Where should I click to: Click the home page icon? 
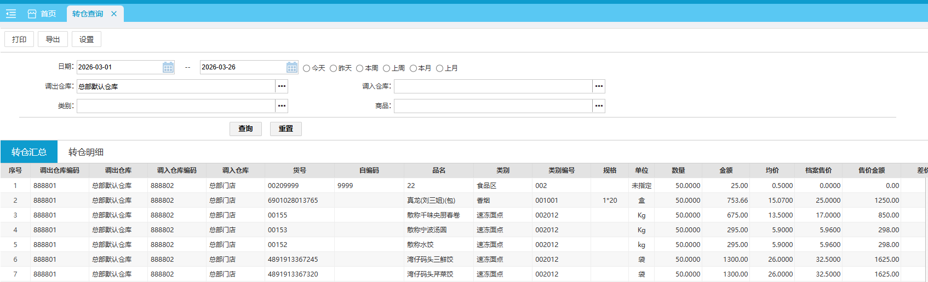pos(32,14)
